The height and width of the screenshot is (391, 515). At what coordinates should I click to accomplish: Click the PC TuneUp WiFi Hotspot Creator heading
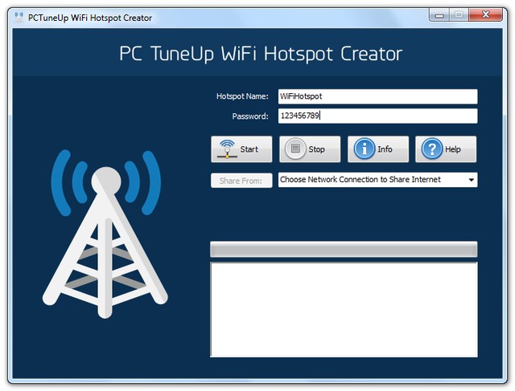(261, 54)
